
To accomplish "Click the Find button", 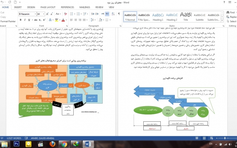I will [230, 12].
